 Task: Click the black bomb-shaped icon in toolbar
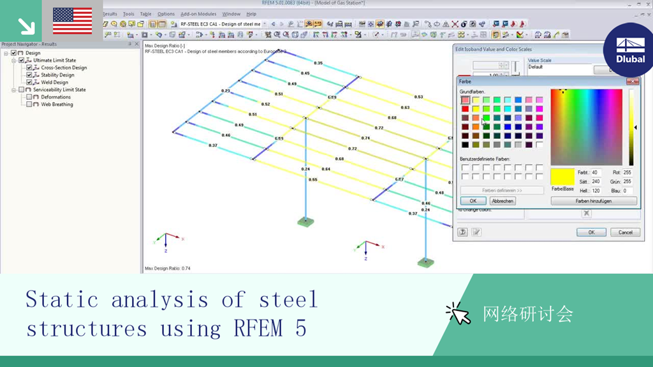(464, 24)
